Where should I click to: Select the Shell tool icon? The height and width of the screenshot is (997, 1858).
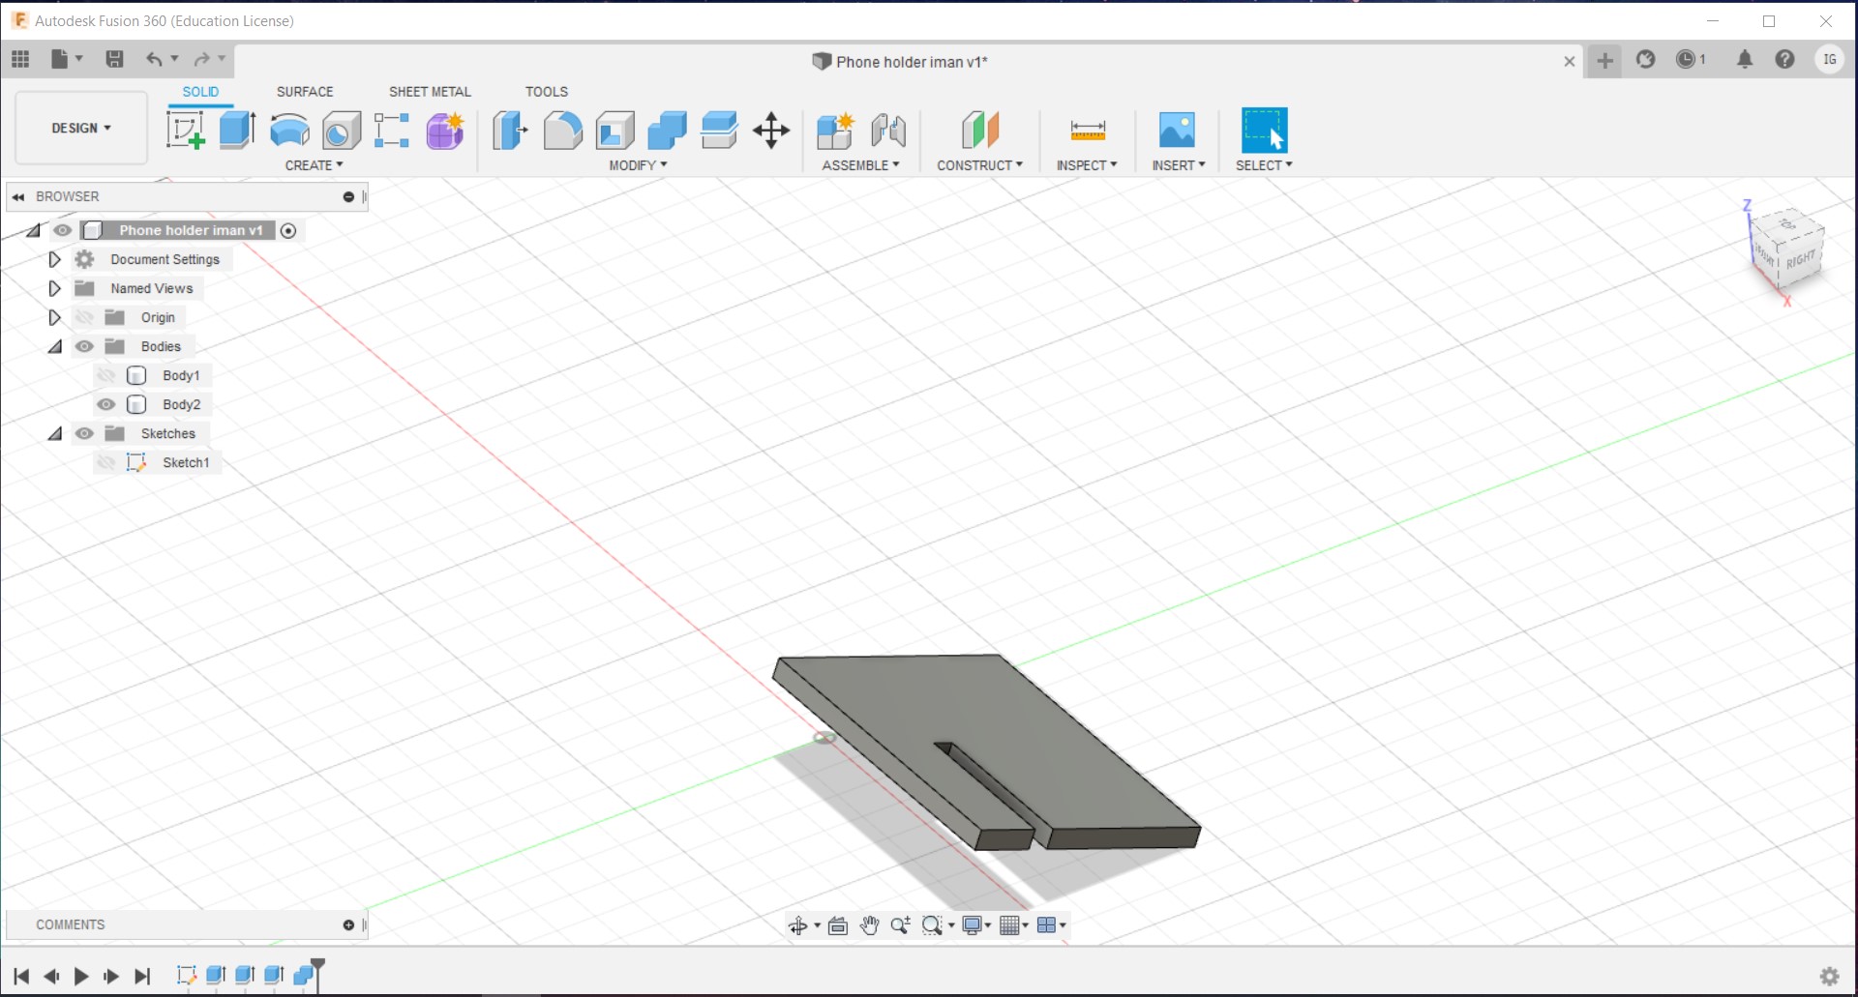[x=614, y=130]
